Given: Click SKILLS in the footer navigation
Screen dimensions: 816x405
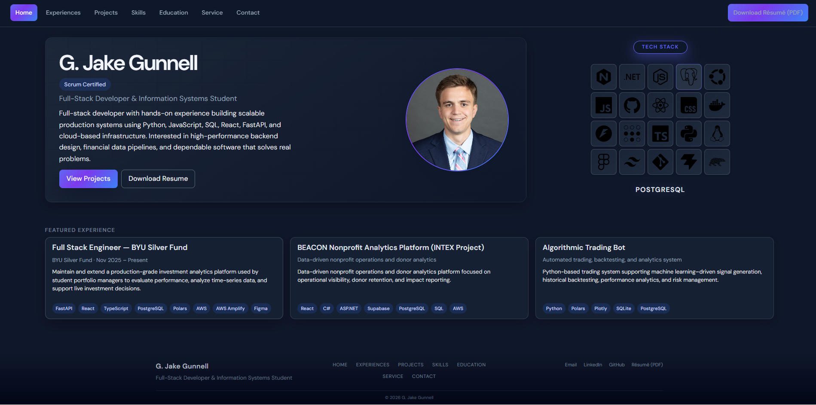Looking at the screenshot, I should tap(440, 365).
